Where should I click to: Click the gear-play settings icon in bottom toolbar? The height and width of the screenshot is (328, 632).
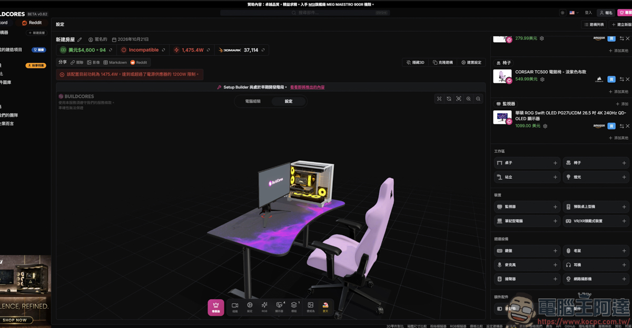[250, 307]
